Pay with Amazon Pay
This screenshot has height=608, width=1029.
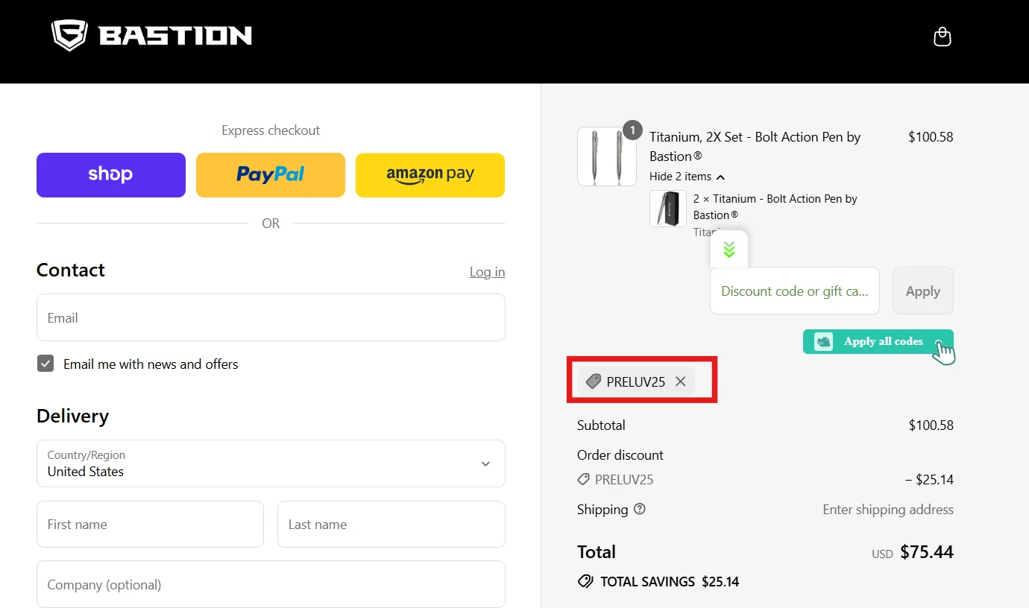[x=430, y=175]
